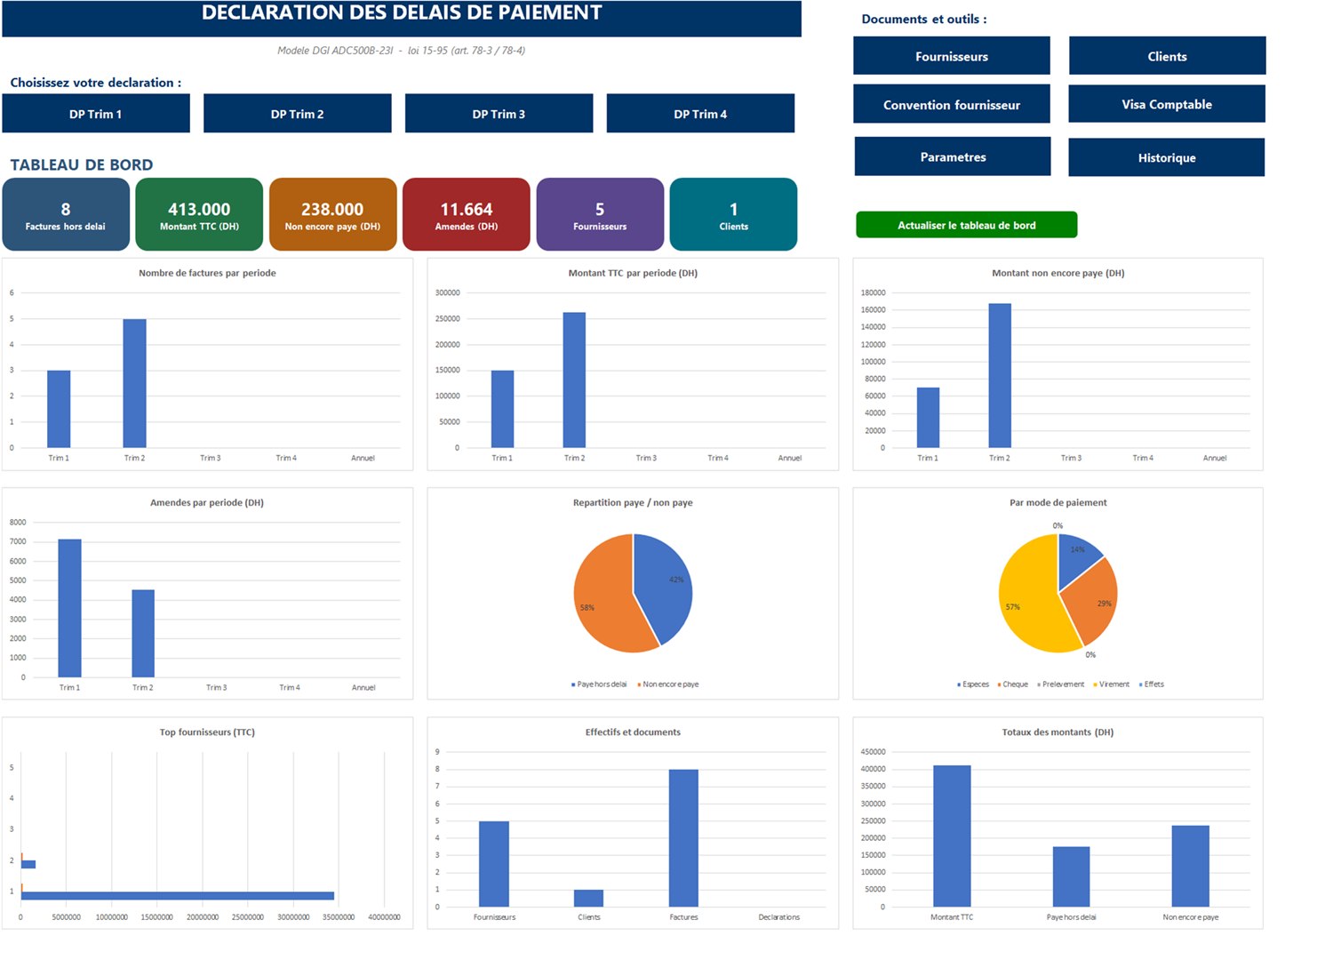
Task: Click the 'Paye hors delai' legend entry under Repartition pie
Action: coord(599,684)
